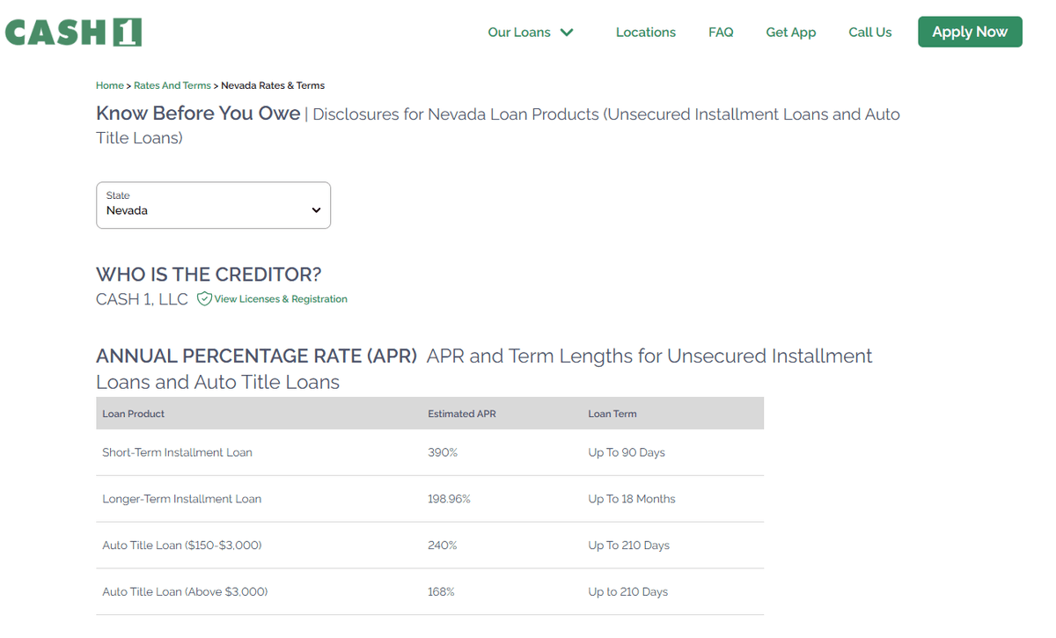The height and width of the screenshot is (638, 1056).
Task: Go to Home breadcrumb link
Action: click(x=110, y=85)
